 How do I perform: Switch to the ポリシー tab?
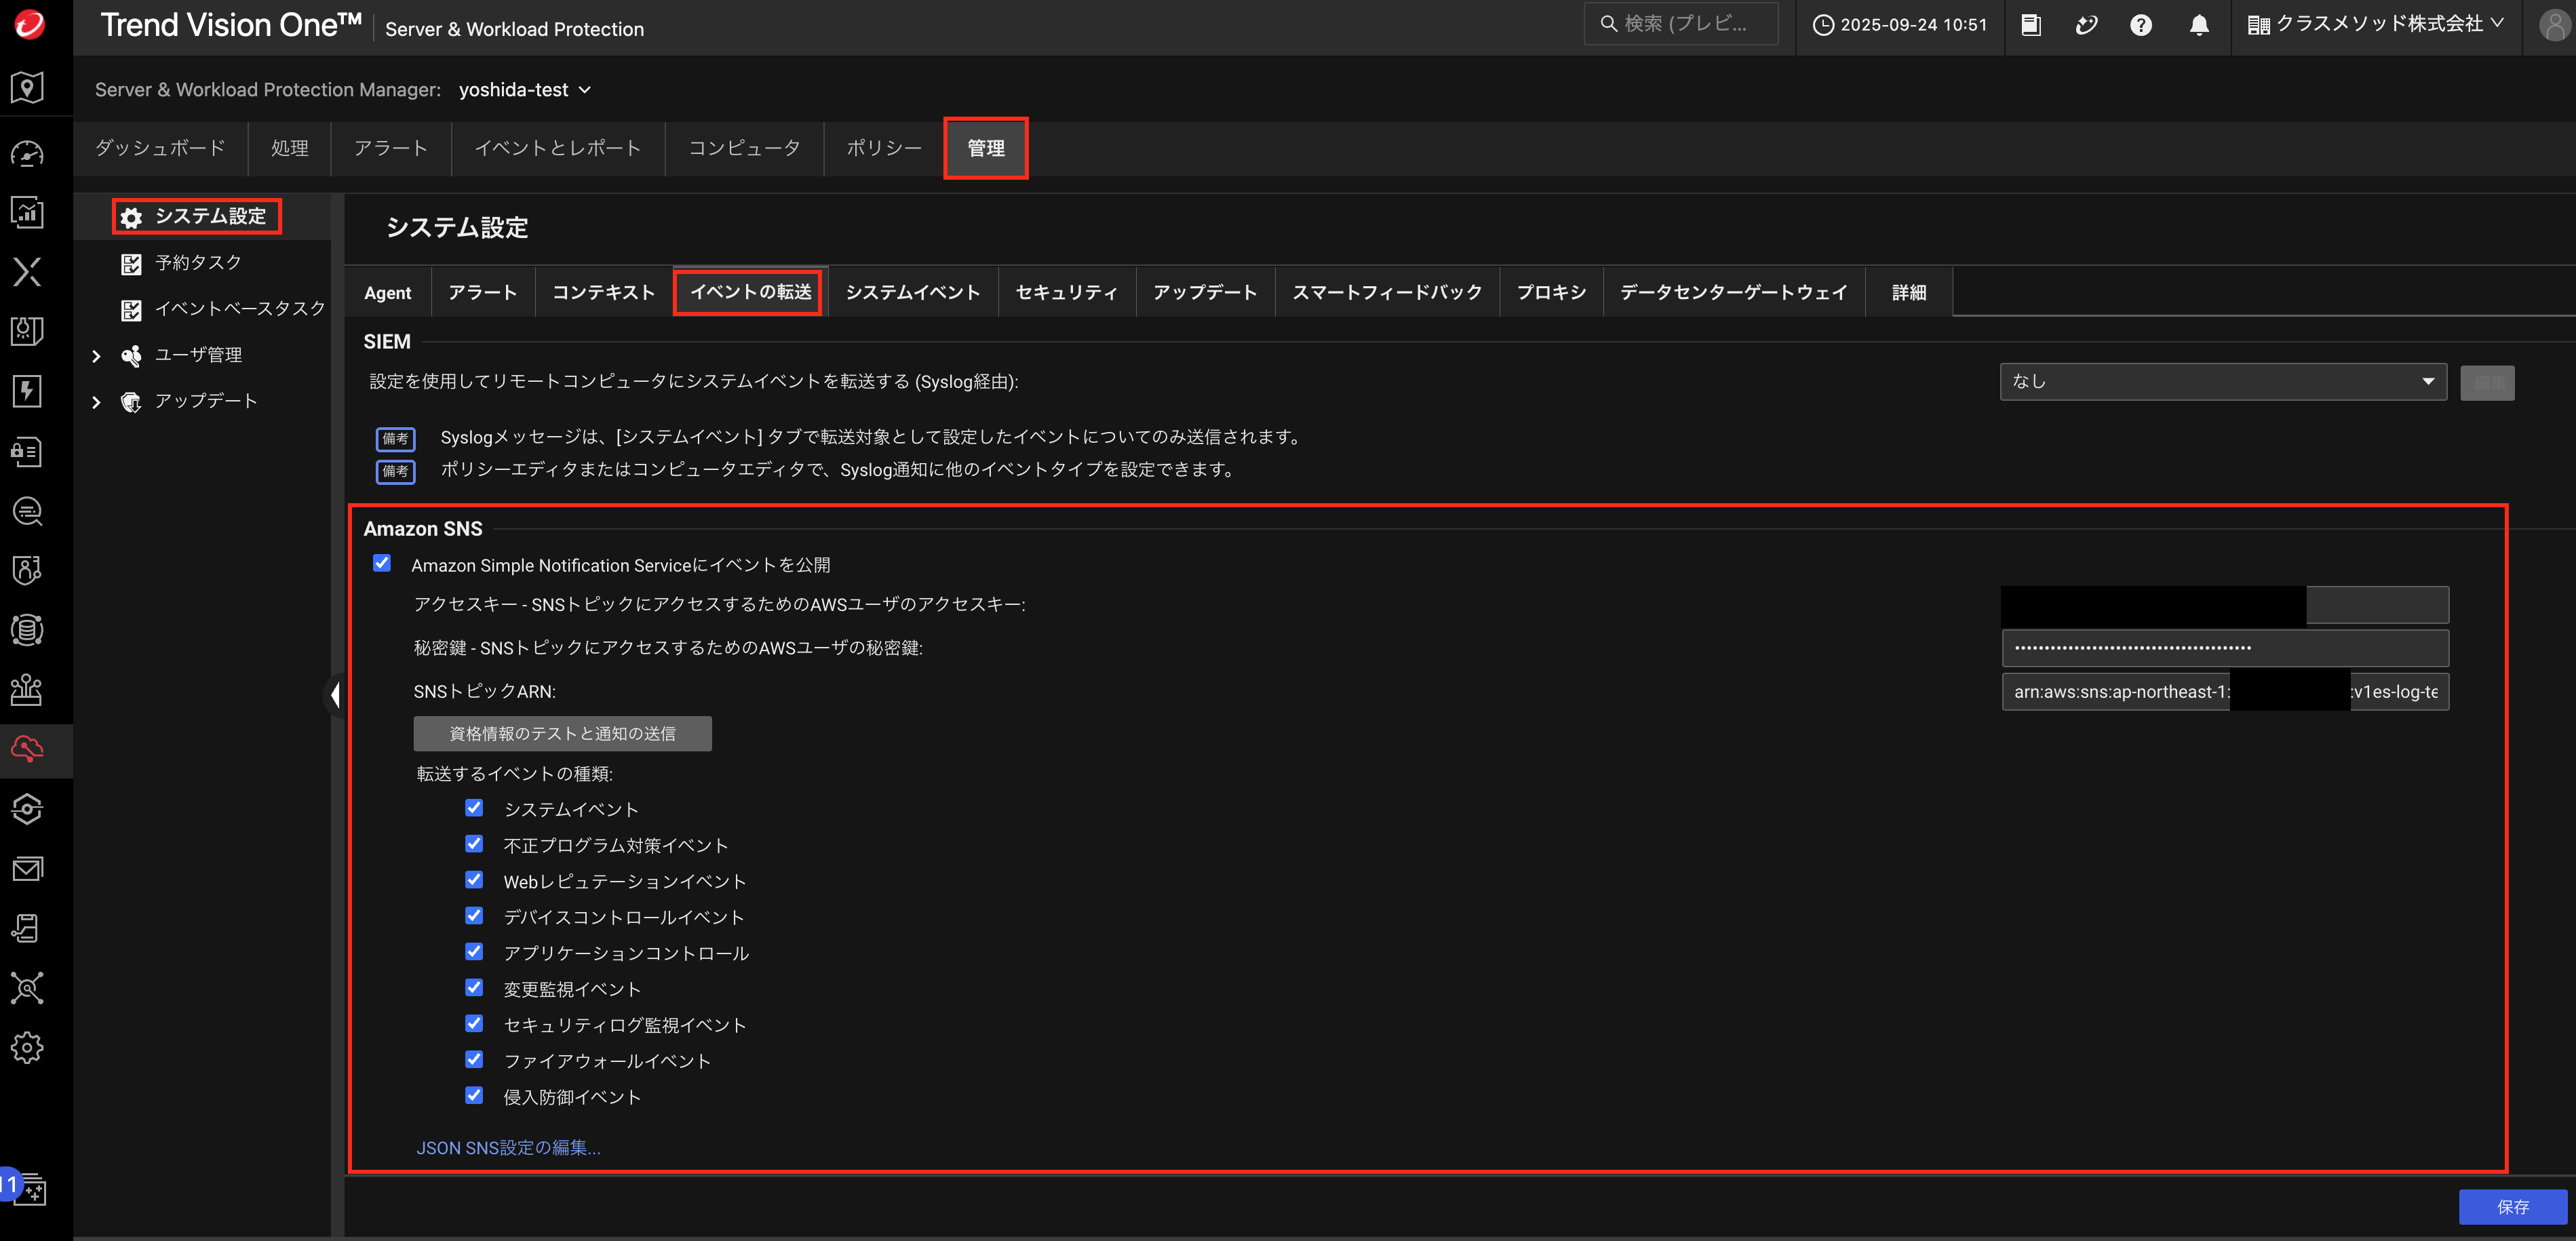[884, 148]
